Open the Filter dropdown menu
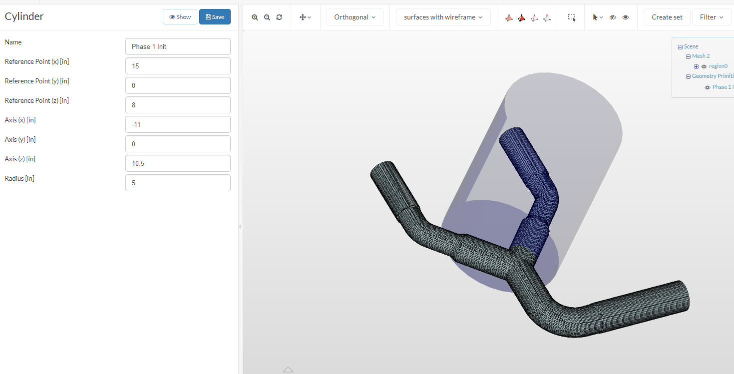 pos(712,17)
